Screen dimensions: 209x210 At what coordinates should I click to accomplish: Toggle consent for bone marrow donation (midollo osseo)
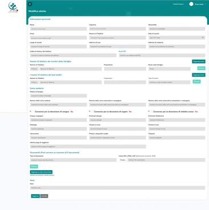tap(150, 111)
